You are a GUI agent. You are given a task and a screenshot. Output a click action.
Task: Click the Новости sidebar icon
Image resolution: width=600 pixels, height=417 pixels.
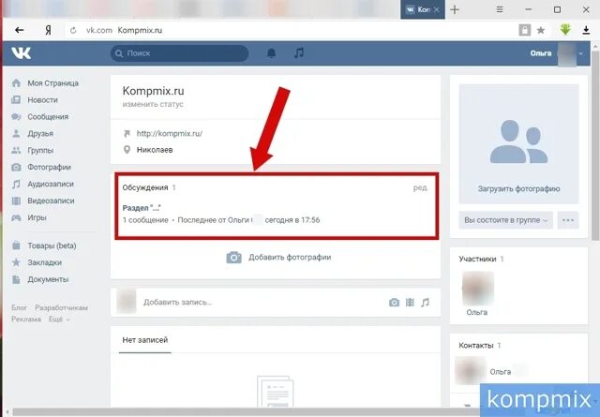[x=16, y=100]
